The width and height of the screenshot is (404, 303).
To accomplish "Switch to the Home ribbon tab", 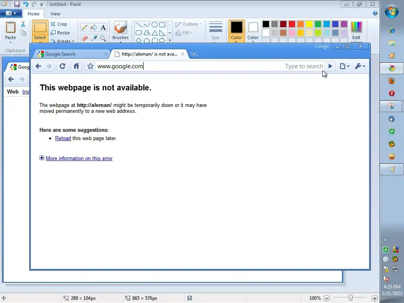I will pos(34,14).
